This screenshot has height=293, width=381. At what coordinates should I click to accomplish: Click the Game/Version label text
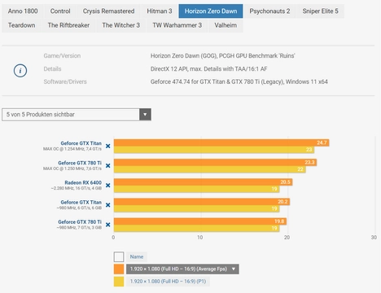62,56
